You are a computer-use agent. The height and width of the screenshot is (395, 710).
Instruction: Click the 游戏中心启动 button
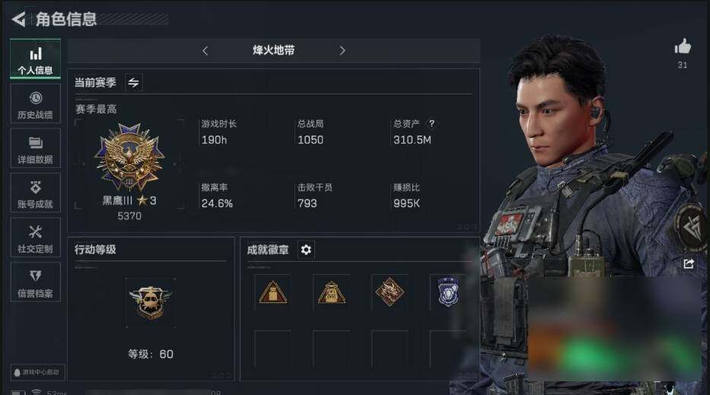coord(37,372)
